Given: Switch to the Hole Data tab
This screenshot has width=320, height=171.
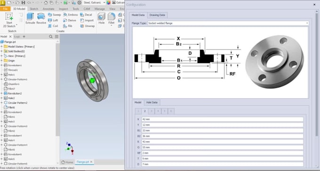Looking at the screenshot, I should 152,102.
